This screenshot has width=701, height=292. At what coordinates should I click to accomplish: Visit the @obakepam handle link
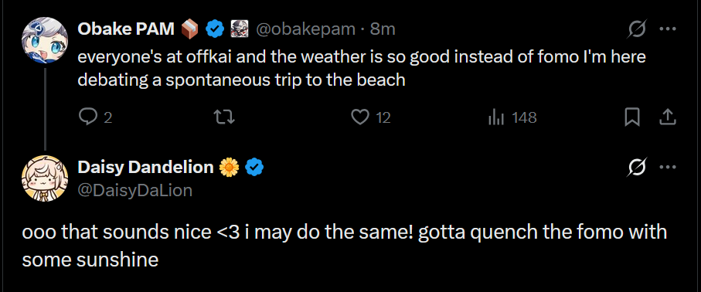click(x=305, y=29)
